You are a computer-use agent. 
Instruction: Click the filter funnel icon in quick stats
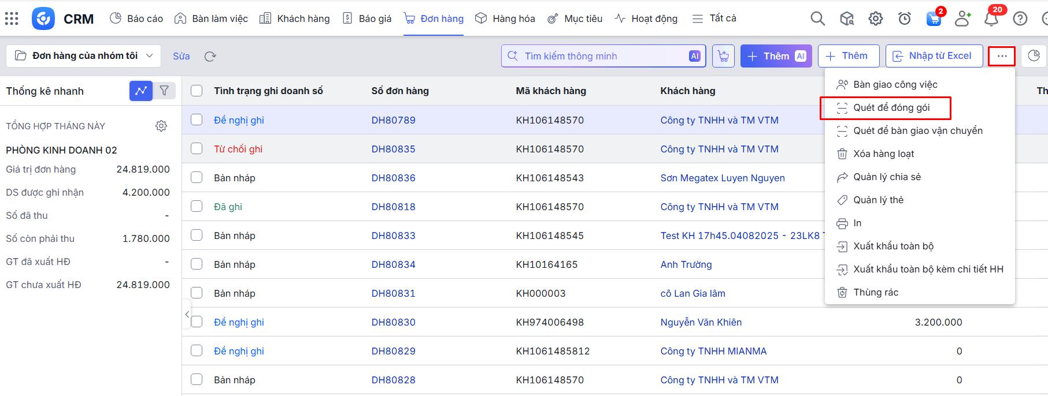click(x=164, y=91)
